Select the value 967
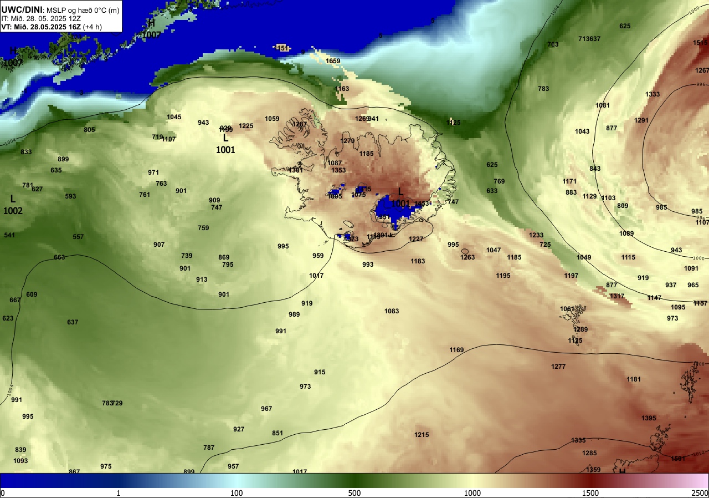The height and width of the screenshot is (498, 709). tap(266, 409)
